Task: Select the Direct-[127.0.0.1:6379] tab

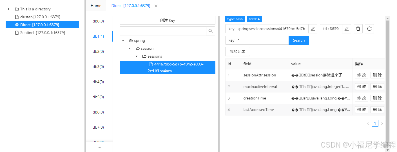Action: coord(131,6)
